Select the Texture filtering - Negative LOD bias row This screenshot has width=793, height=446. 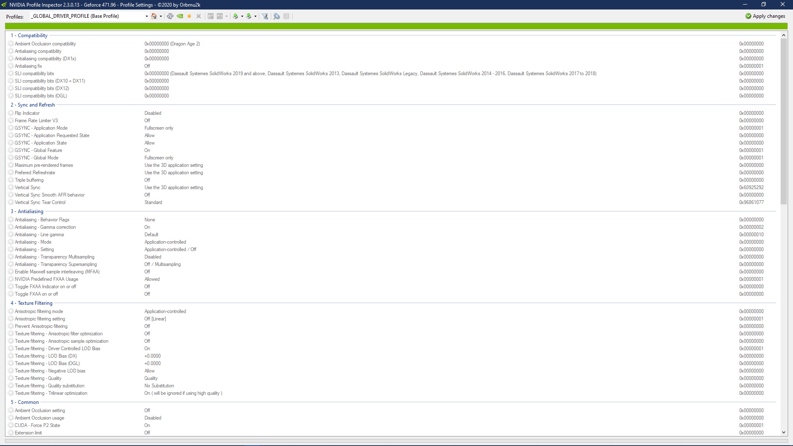[x=392, y=371]
